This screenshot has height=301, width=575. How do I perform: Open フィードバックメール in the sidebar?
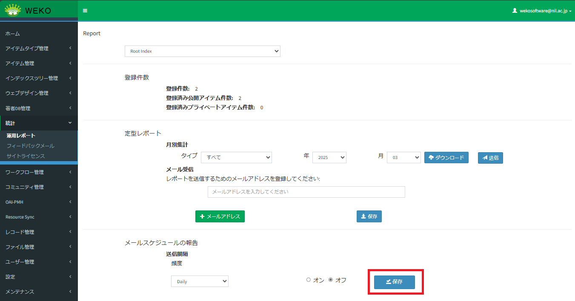30,146
